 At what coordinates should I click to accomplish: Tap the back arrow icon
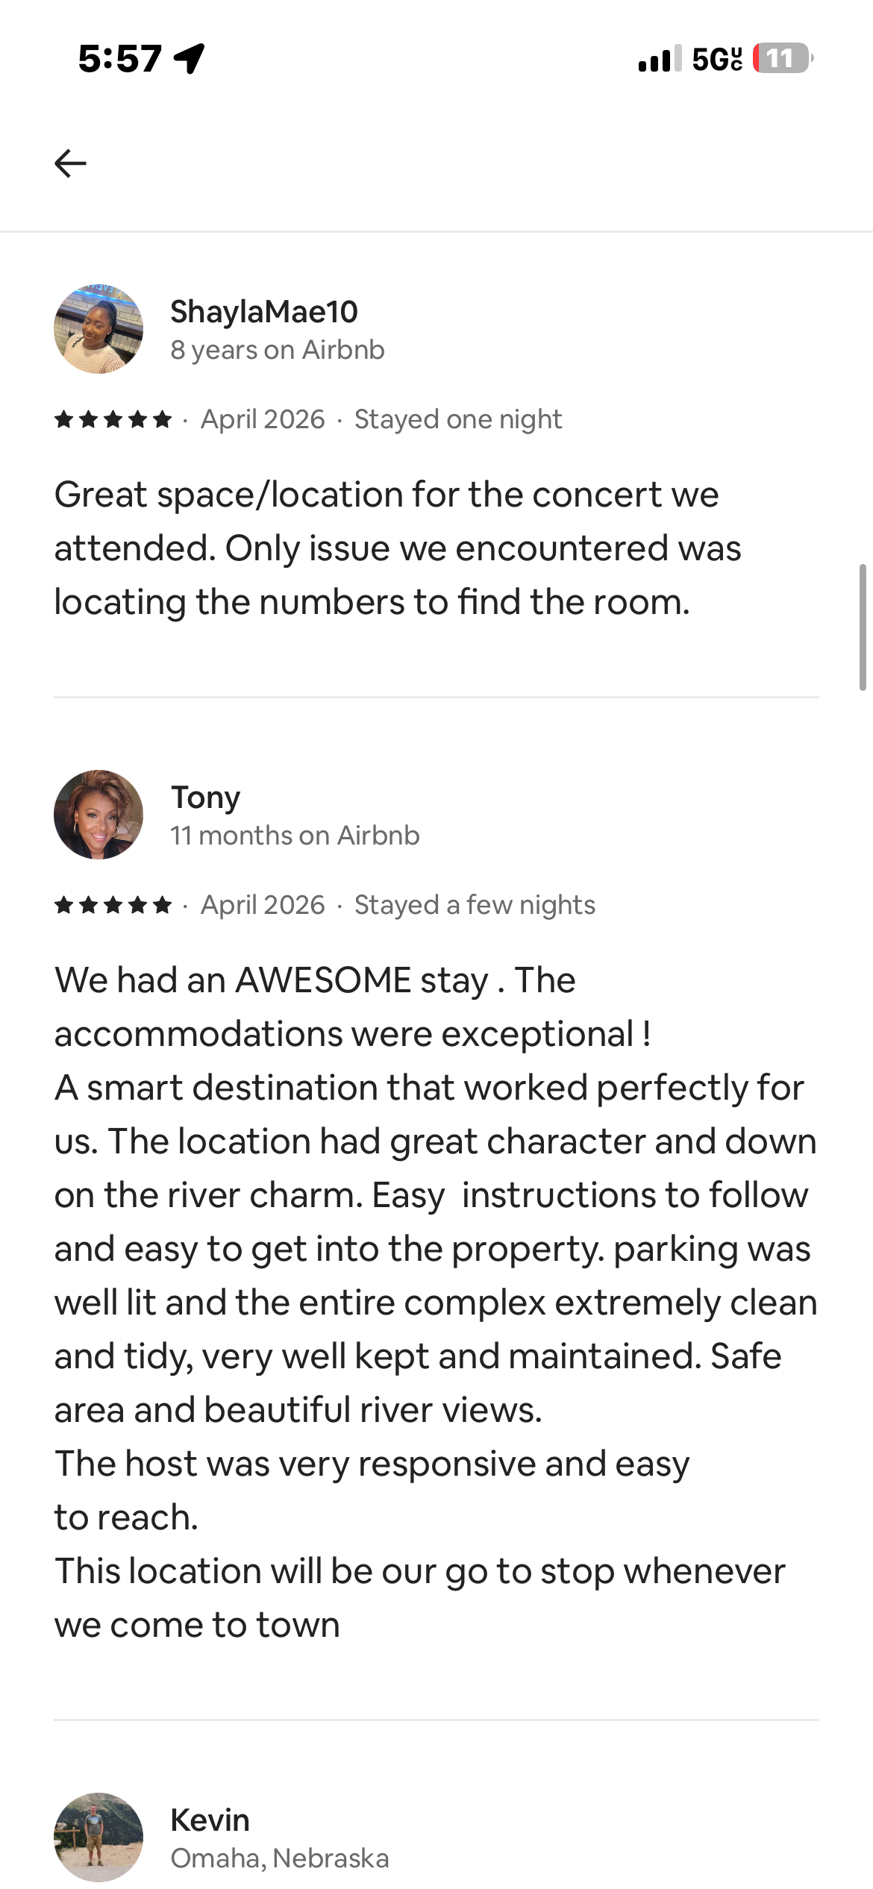coord(70,163)
